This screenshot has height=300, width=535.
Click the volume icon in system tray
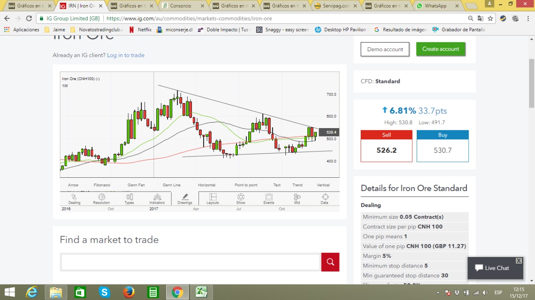pos(485,292)
